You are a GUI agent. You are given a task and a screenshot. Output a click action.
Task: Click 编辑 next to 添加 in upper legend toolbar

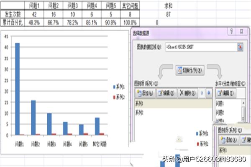point(166,93)
